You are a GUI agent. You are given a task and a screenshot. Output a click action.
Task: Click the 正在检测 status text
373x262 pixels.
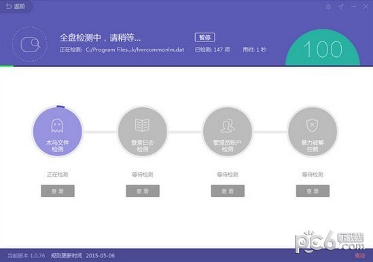point(58,174)
